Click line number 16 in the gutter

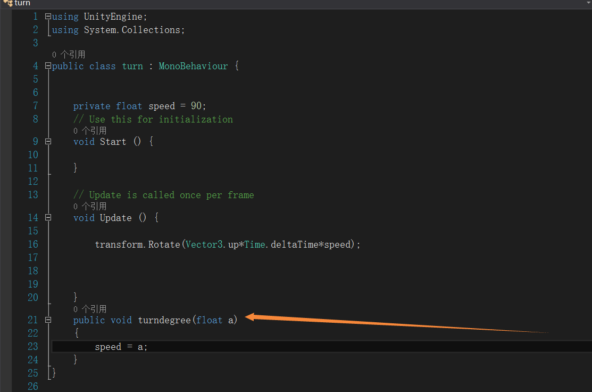coord(33,244)
